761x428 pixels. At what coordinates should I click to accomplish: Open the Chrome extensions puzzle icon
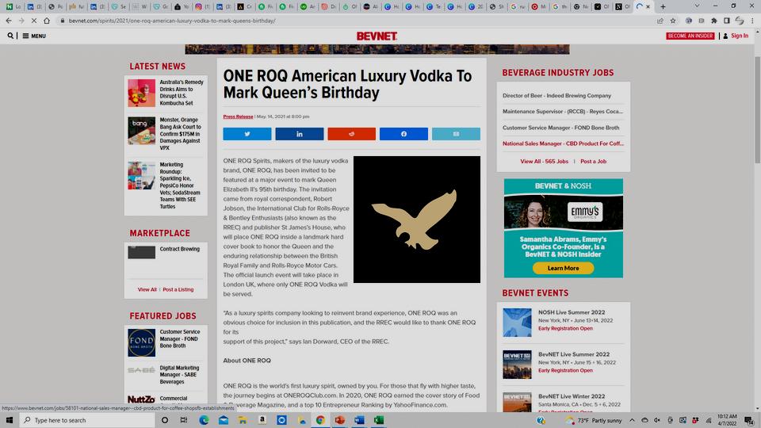714,21
